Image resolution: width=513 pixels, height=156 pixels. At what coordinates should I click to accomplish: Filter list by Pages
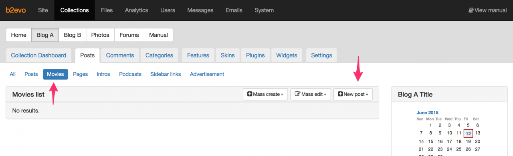tap(81, 74)
